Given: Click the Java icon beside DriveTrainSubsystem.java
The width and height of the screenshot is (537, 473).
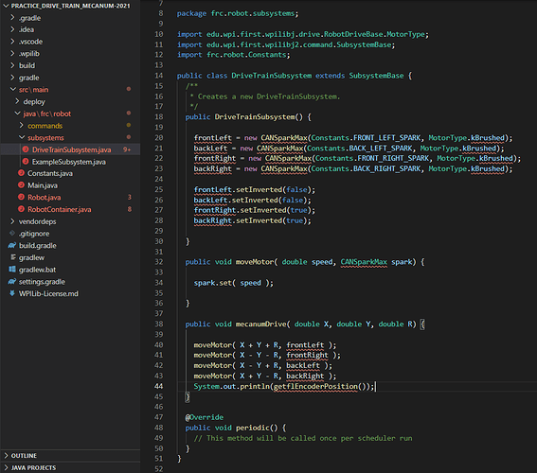Looking at the screenshot, I should tap(26, 149).
